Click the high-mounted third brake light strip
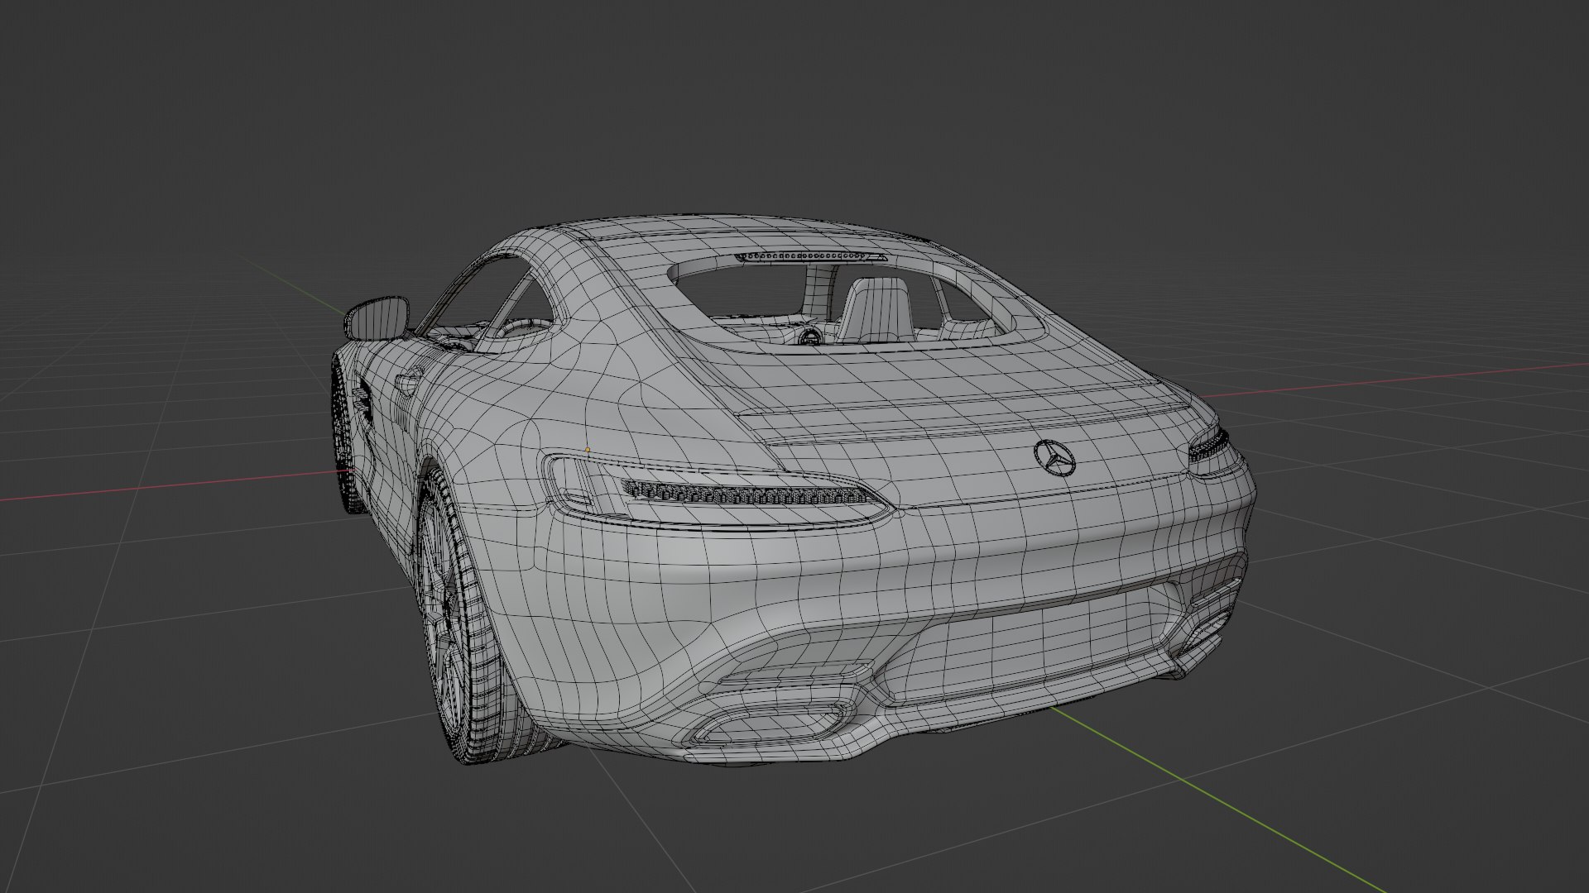The width and height of the screenshot is (1589, 893). (x=811, y=257)
